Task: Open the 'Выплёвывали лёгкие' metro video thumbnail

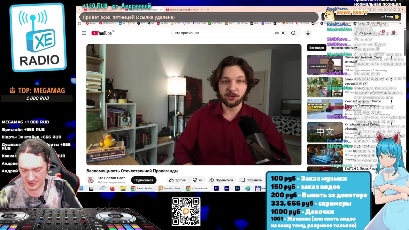Action: point(325,109)
